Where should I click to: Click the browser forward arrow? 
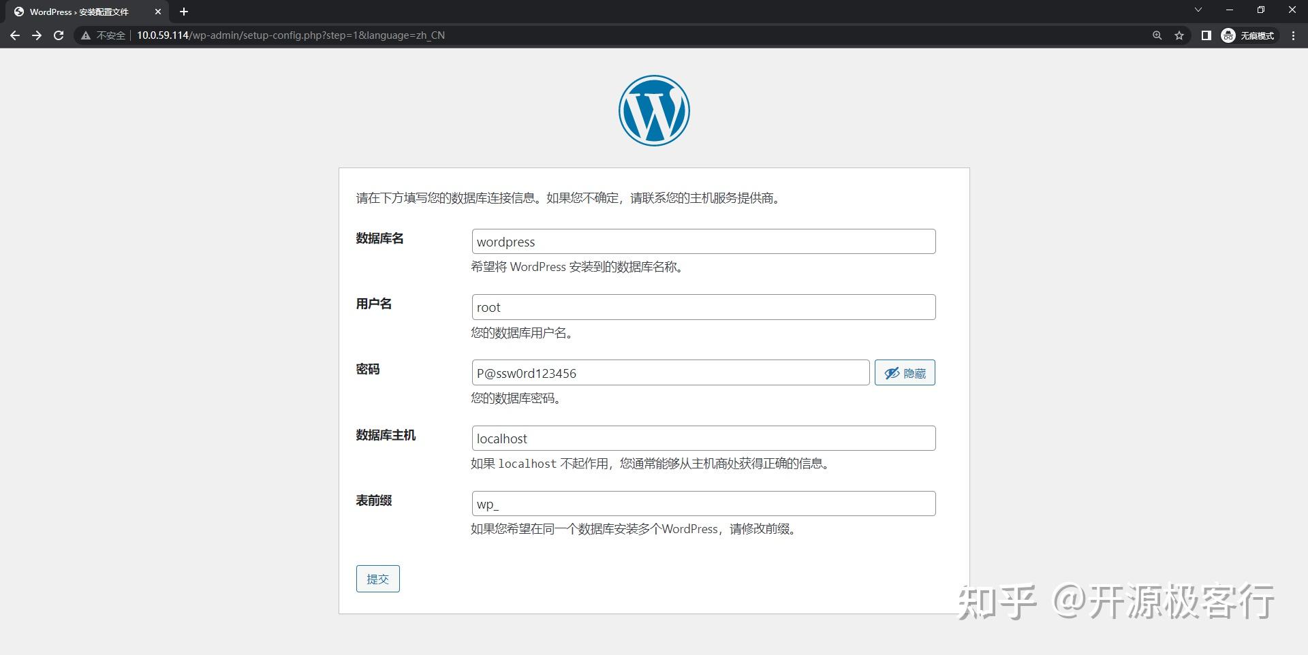click(37, 35)
